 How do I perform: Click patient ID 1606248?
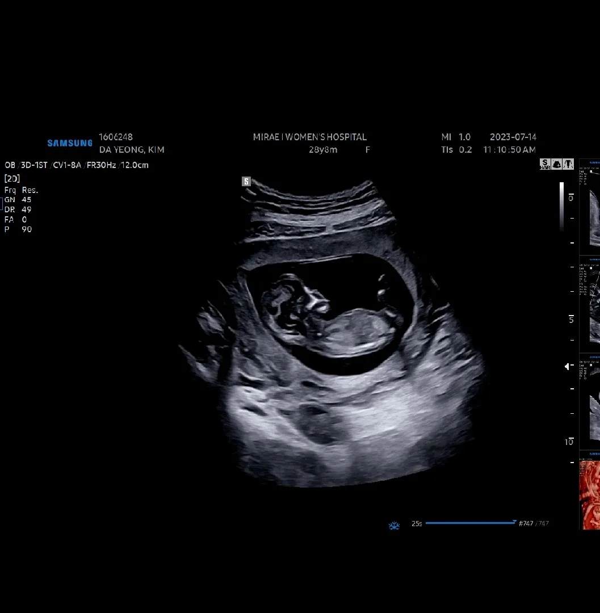(116, 137)
